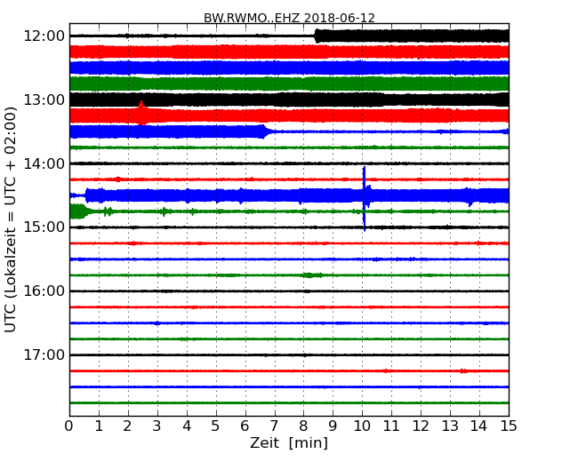Click the 16:00 time label
This screenshot has height=462, width=578.
click(44, 291)
